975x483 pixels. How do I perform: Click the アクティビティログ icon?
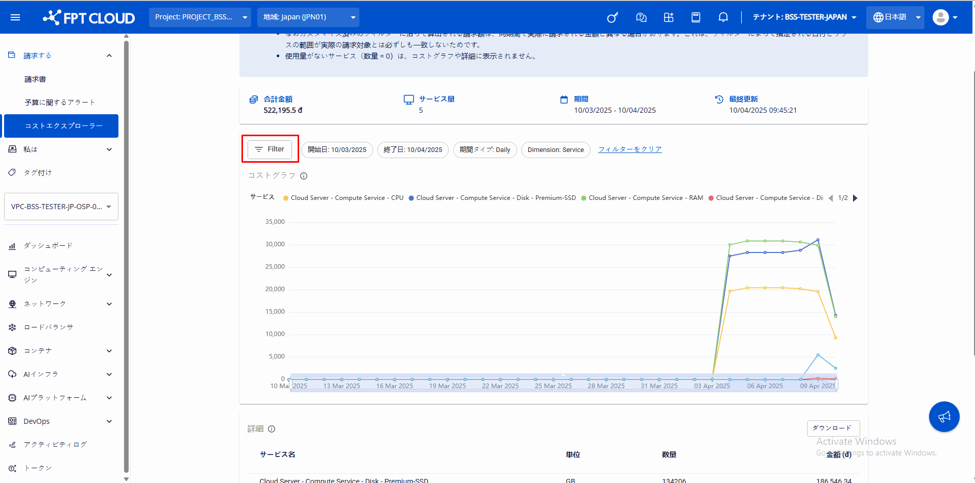12,445
